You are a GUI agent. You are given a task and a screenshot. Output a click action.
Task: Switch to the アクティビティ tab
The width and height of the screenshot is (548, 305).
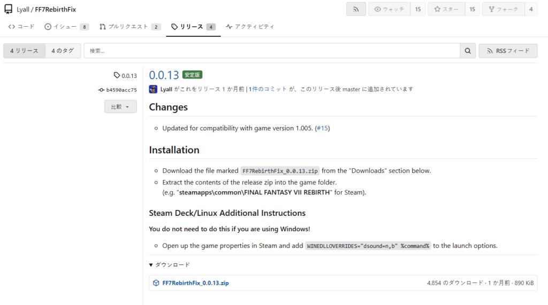pyautogui.click(x=250, y=27)
